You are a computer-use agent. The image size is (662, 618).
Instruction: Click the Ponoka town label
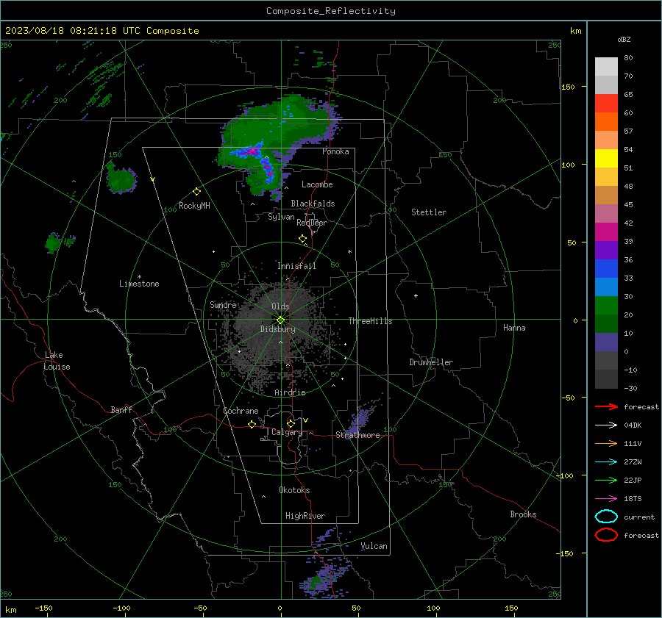(335, 151)
